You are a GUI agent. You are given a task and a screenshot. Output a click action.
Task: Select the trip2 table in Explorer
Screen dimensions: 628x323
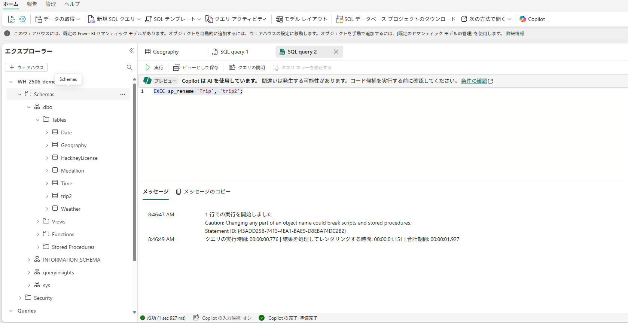pyautogui.click(x=66, y=196)
